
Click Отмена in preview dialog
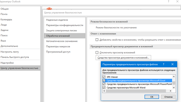[x=168, y=97]
